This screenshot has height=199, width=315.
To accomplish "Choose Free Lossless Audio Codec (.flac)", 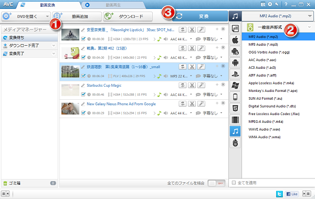I will click(274, 114).
